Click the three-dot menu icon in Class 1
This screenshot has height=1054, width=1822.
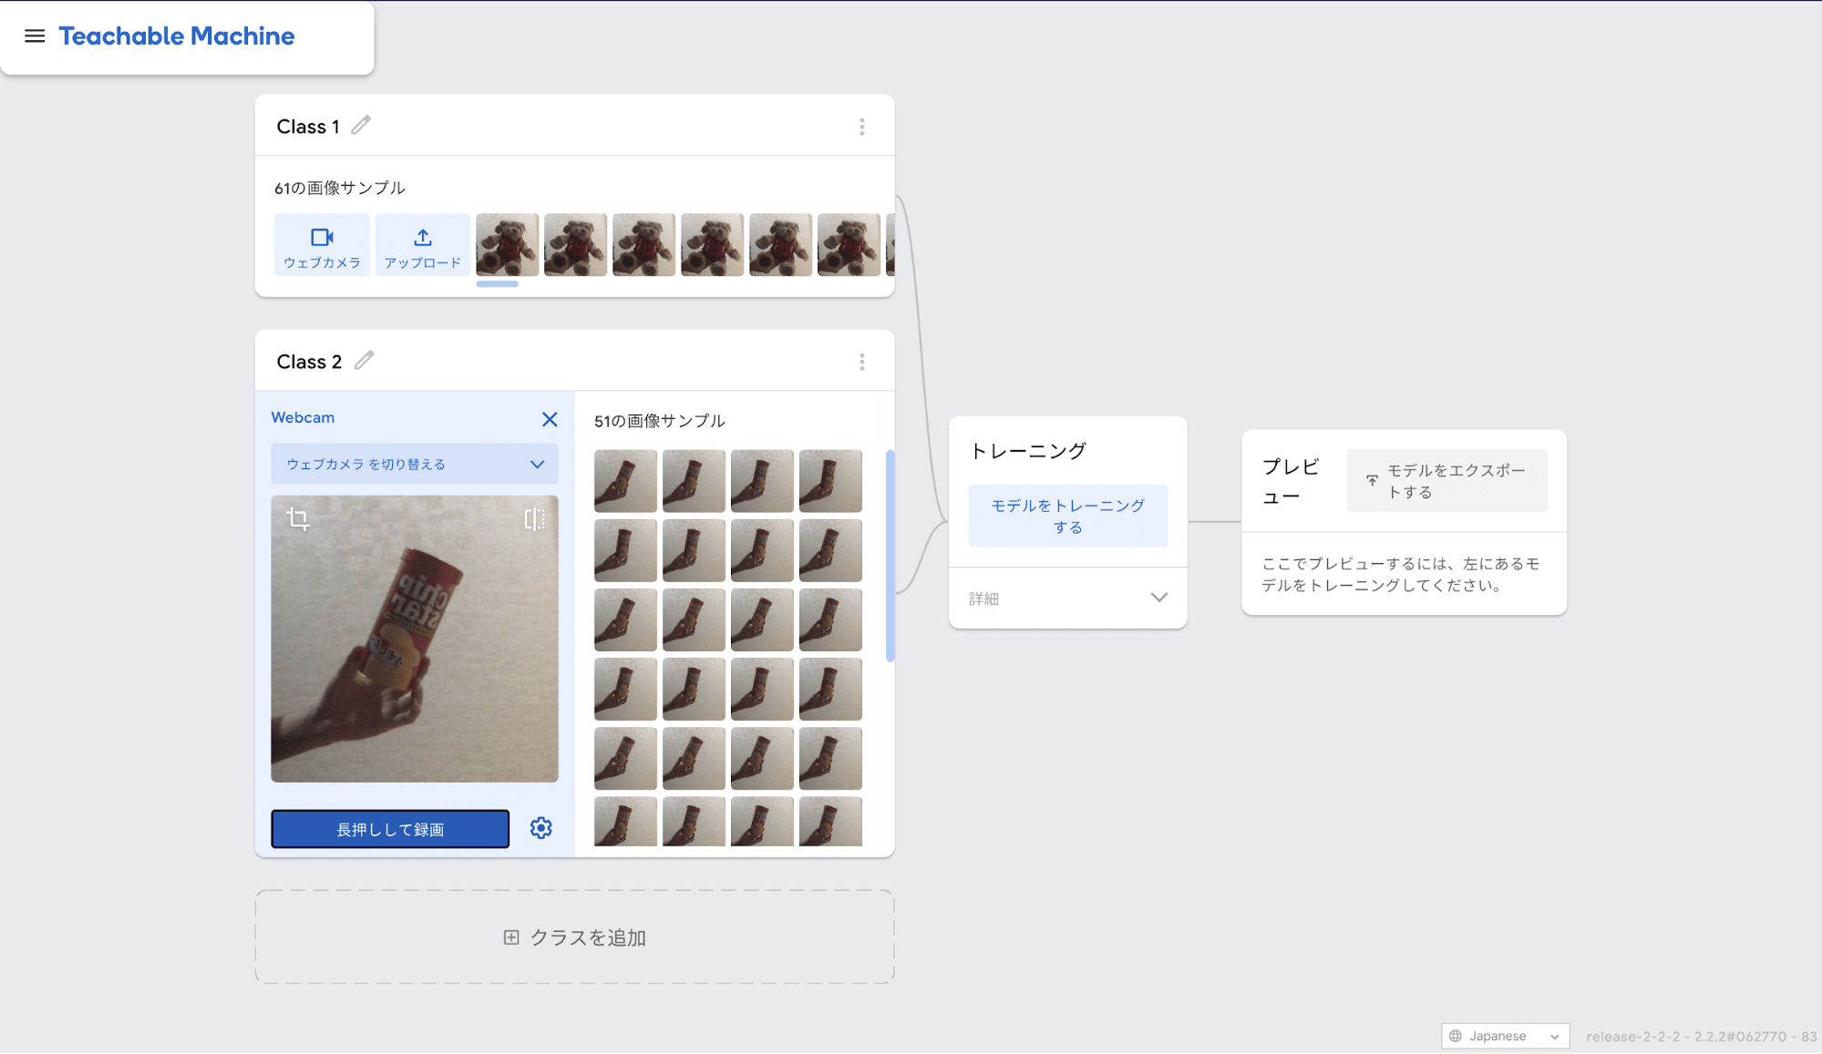[x=862, y=127]
